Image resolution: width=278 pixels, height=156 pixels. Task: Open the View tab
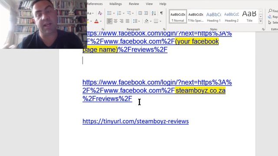click(x=149, y=4)
